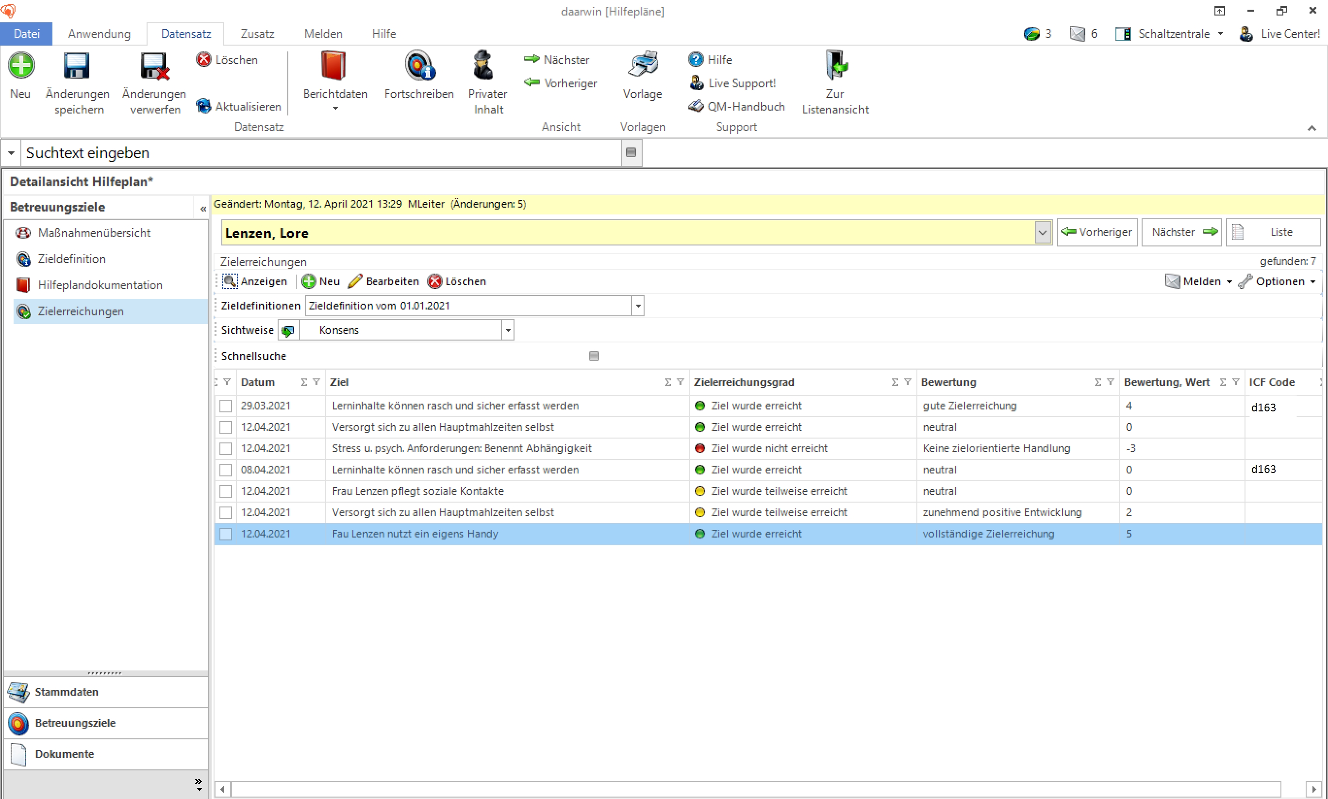The width and height of the screenshot is (1328, 799).
Task: Check box of 'zunehmend positive Entwicklung' row
Action: pos(226,512)
